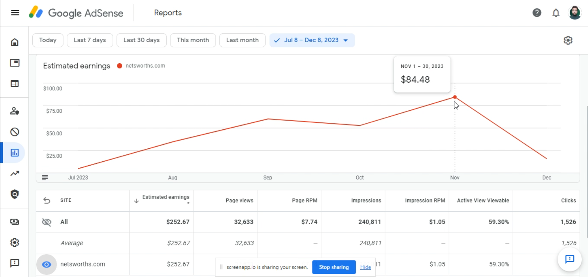Click All row clicks 1,526
Screen dimensions: 588x277
click(568, 222)
